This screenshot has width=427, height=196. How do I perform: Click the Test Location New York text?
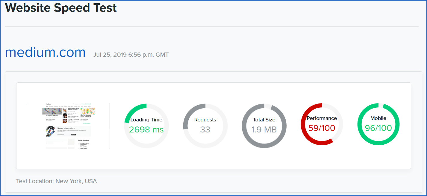[57, 181]
